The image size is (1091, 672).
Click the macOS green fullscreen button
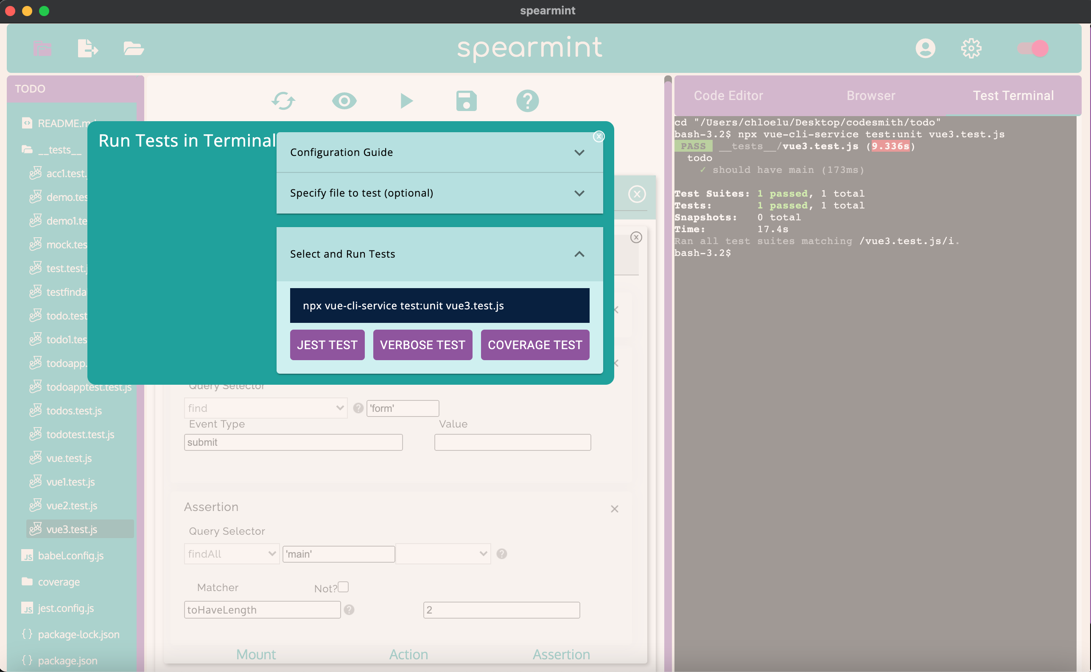pos(44,11)
